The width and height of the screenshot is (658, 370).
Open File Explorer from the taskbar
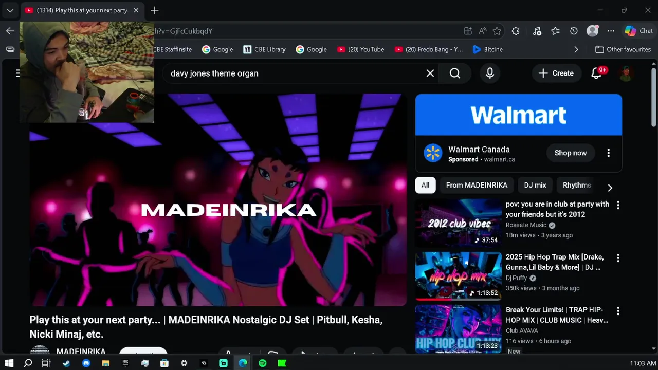pos(105,363)
